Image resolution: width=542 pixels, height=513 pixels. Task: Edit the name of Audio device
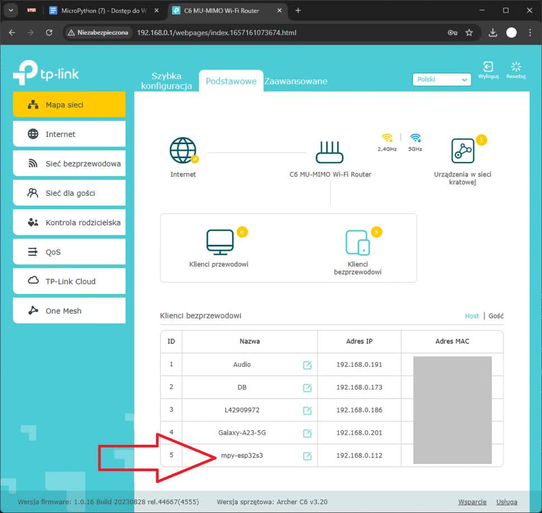(307, 365)
